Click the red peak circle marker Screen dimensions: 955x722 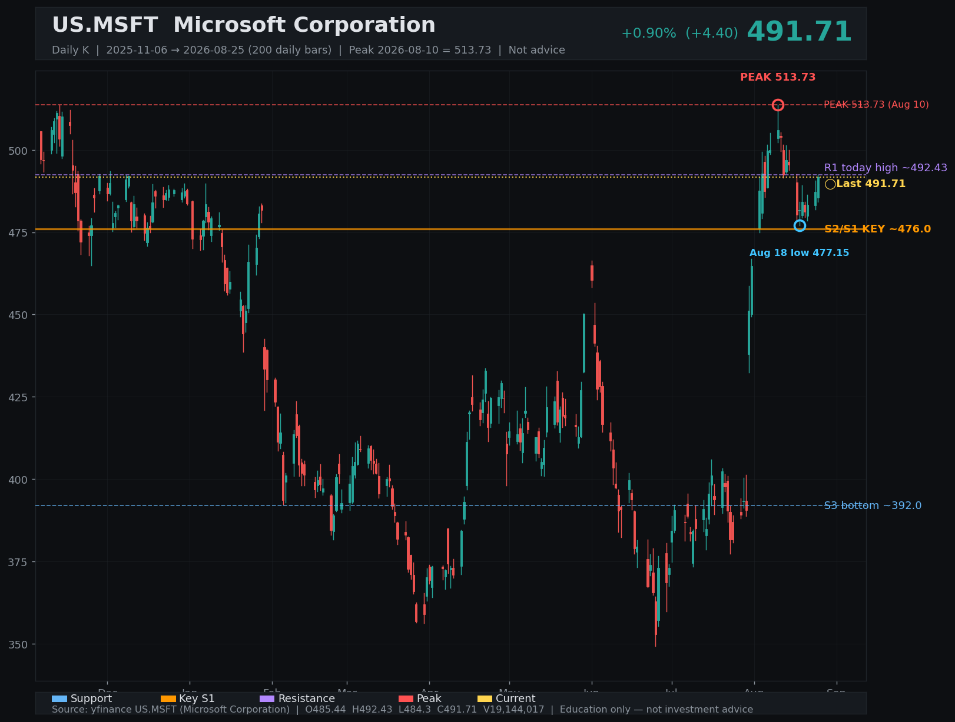click(x=778, y=105)
